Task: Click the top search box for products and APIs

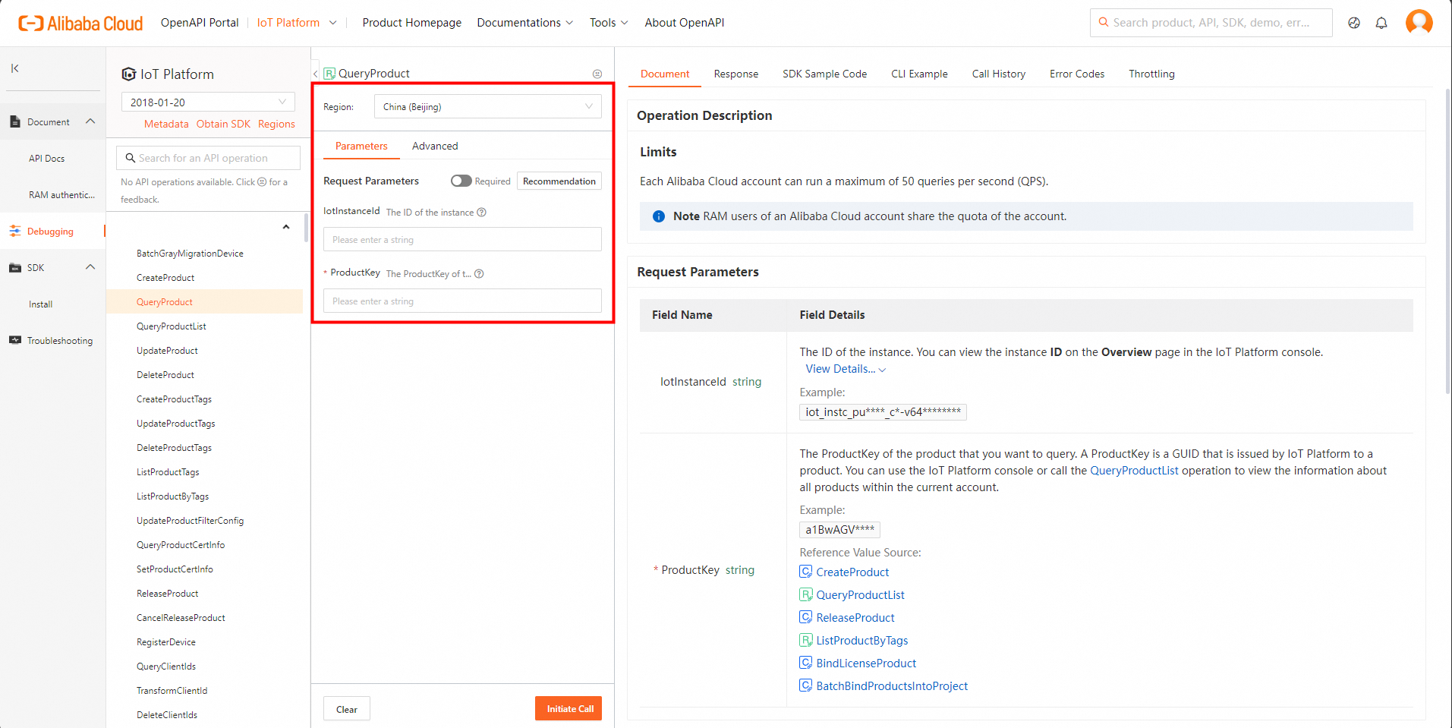Action: [x=1211, y=23]
